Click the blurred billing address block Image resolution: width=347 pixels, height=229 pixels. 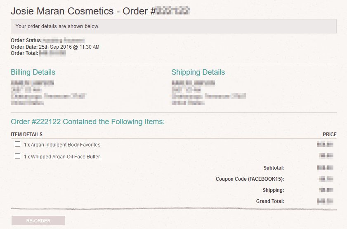[x=48, y=93]
